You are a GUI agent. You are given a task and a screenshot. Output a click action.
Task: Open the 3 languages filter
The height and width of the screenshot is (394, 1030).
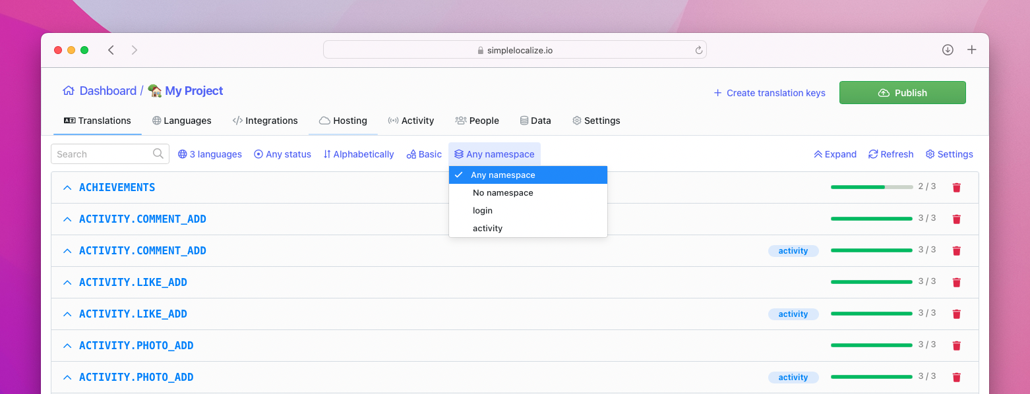210,154
